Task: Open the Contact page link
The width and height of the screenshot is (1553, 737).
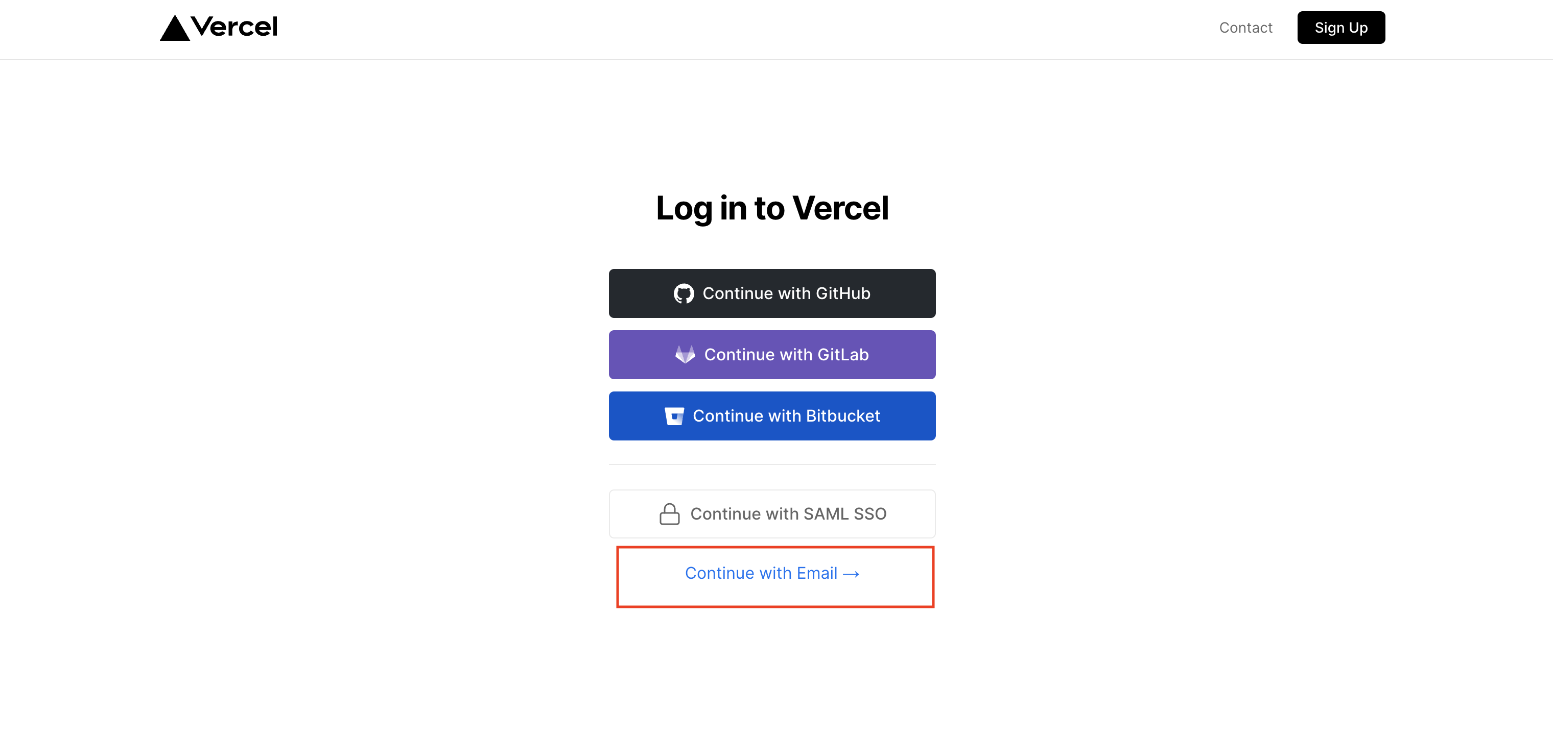Action: coord(1245,28)
